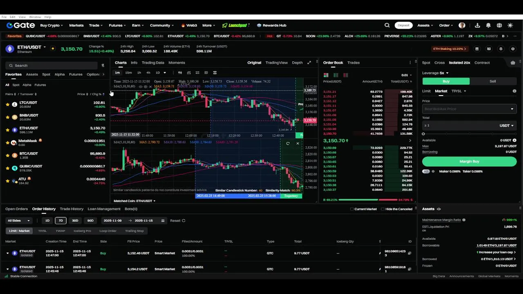This screenshot has height=294, width=523.
Task: Open the trading bot robot icon
Action: (513, 62)
